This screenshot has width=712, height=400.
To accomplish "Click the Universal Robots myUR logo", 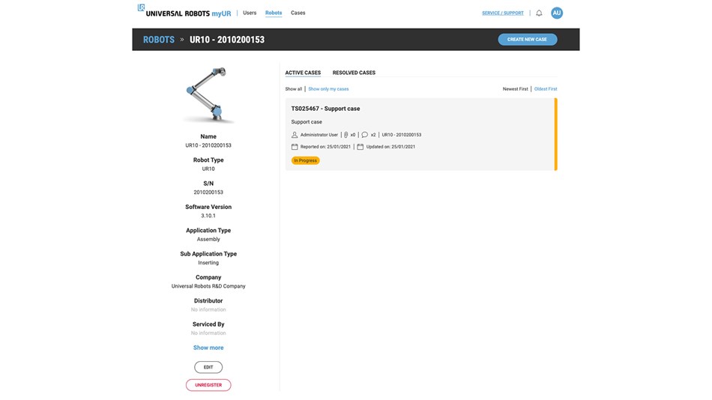I will pos(184,11).
